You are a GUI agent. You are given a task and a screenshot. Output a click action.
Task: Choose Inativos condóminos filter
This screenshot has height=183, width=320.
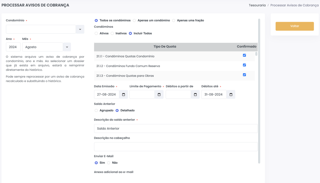[x=112, y=33]
